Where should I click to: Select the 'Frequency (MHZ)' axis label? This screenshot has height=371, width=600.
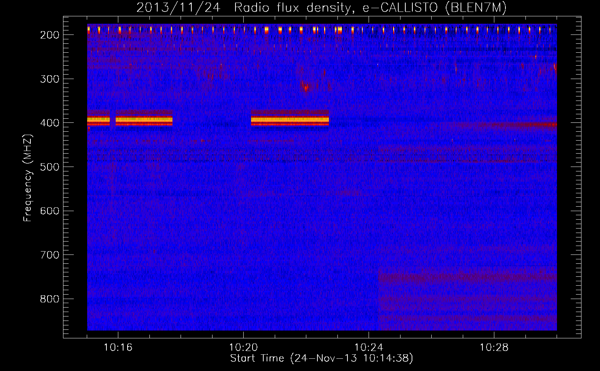[27, 178]
